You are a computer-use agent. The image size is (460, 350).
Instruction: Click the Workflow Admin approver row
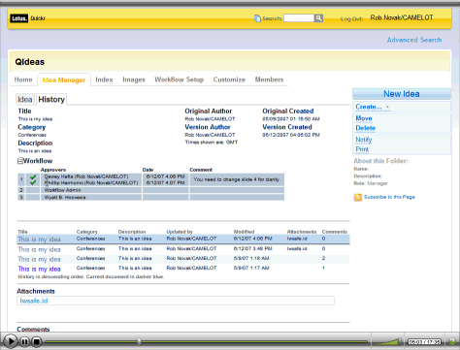pos(150,190)
